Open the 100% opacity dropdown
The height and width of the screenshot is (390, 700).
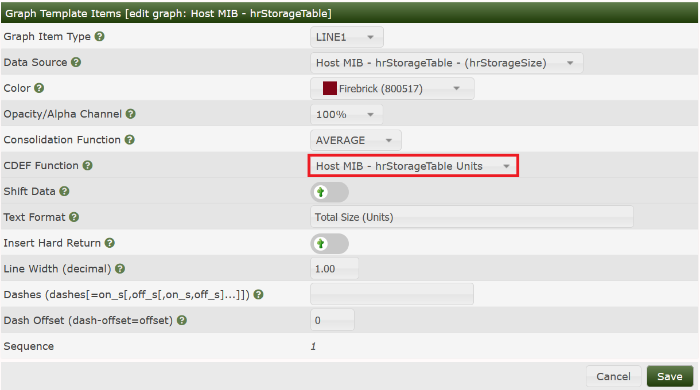click(x=346, y=115)
